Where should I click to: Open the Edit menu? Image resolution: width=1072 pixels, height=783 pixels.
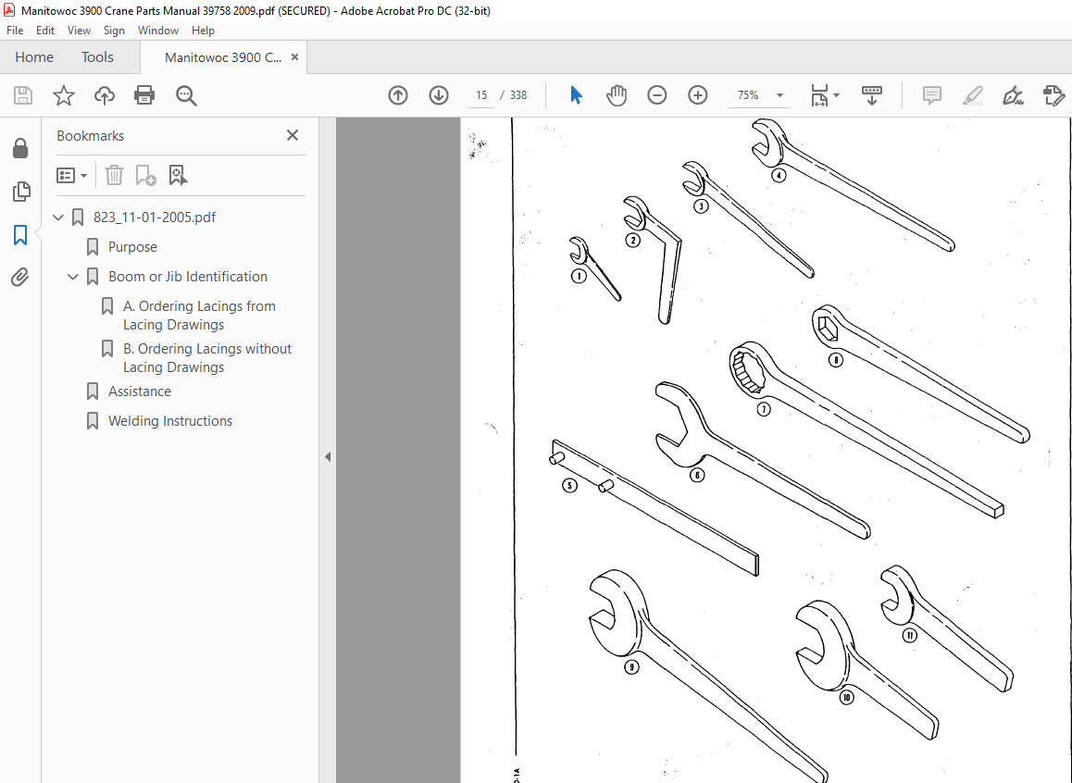(45, 30)
